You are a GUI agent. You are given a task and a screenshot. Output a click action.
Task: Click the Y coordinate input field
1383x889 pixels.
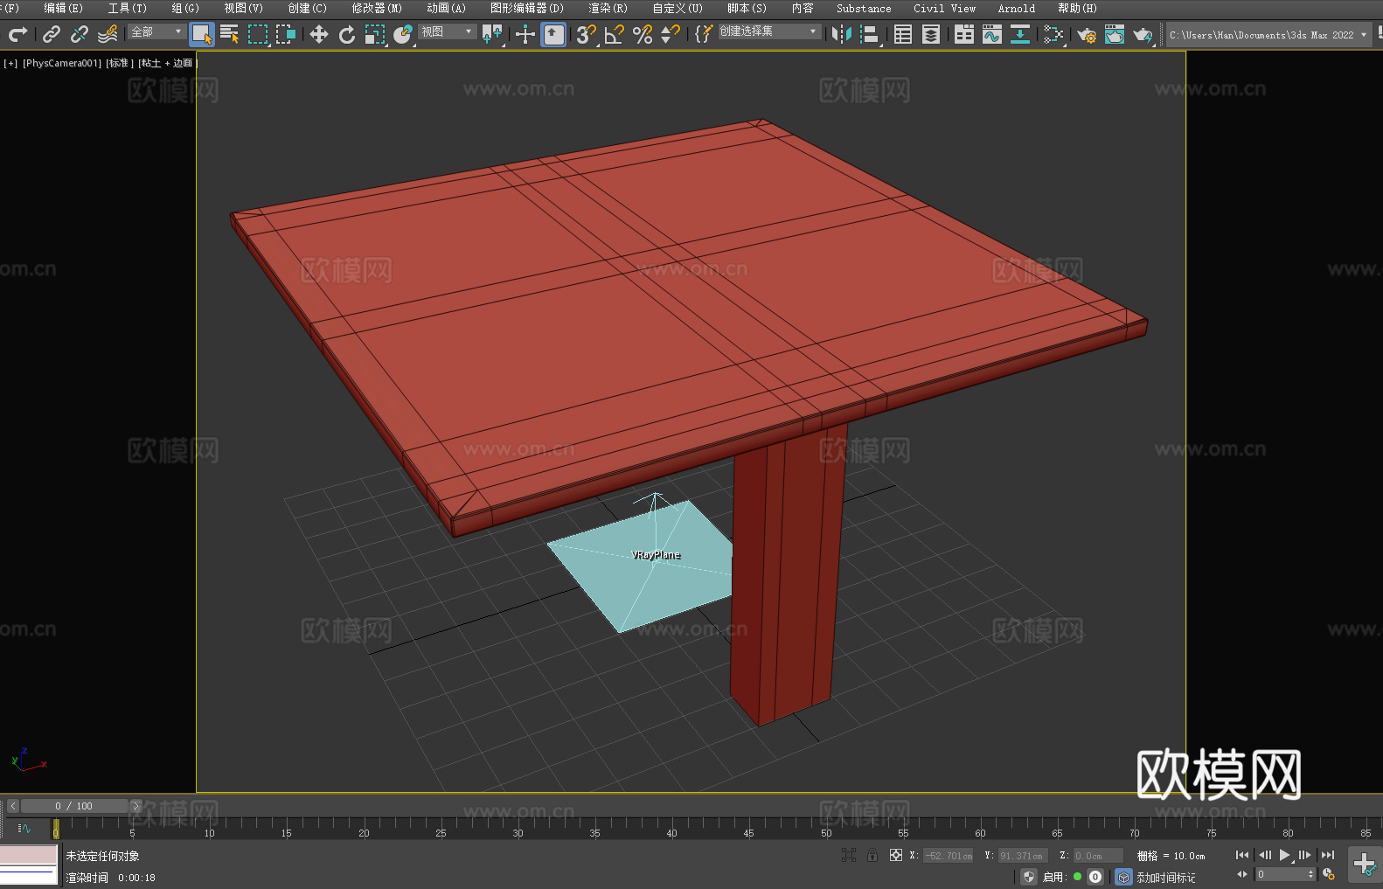click(1023, 856)
